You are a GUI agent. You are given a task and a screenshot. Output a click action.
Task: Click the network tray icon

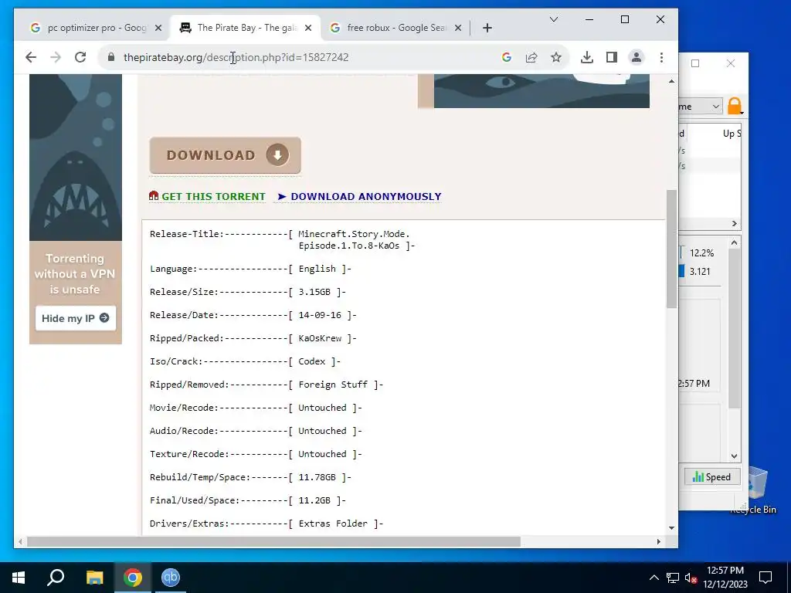pos(673,578)
